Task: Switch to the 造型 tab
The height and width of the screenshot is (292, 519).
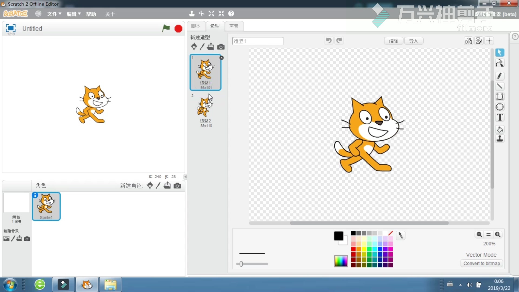Action: click(x=215, y=26)
